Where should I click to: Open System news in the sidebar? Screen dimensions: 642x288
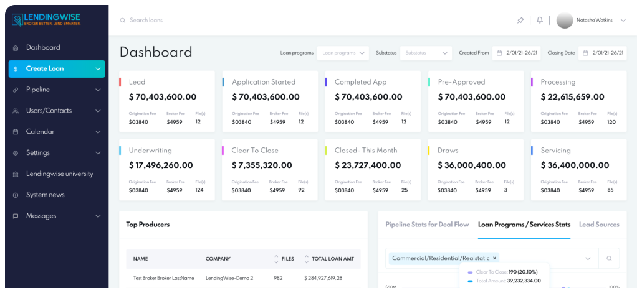(x=45, y=195)
